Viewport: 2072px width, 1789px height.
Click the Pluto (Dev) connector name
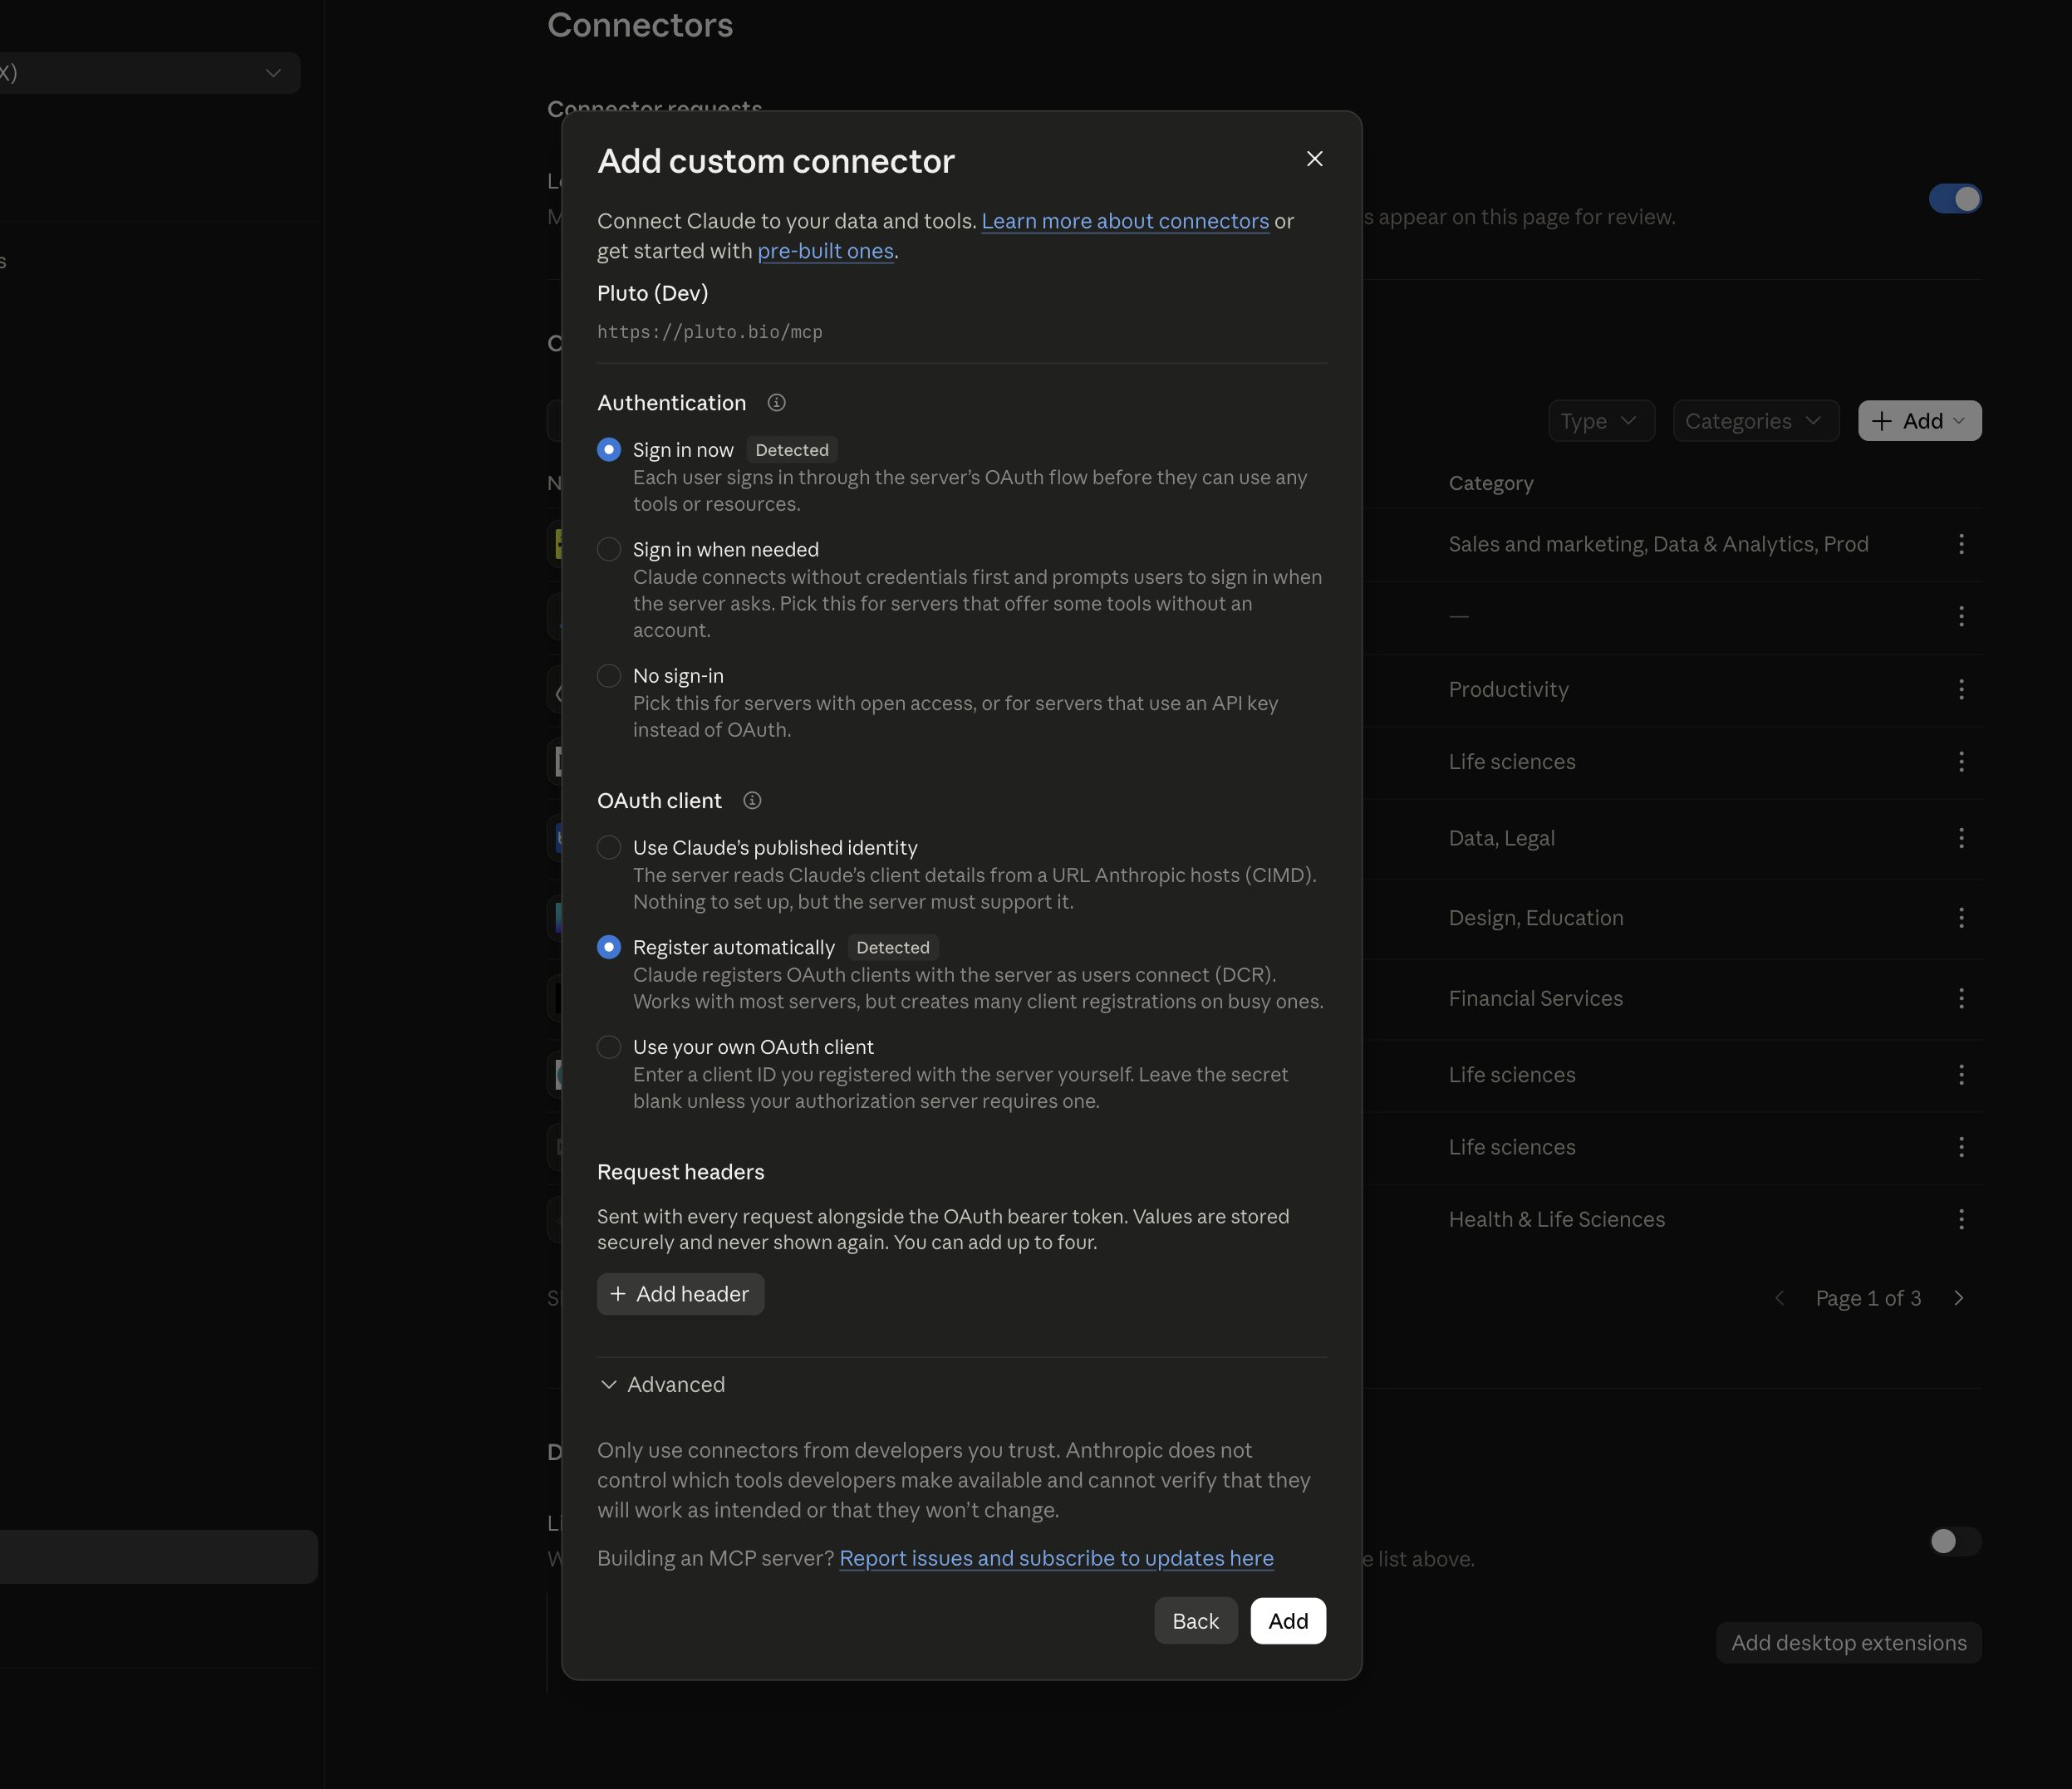[x=652, y=293]
